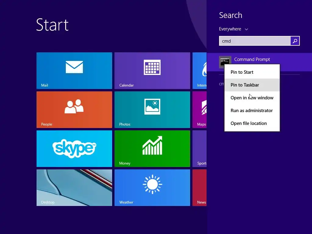Open the Weather tile

[152, 188]
